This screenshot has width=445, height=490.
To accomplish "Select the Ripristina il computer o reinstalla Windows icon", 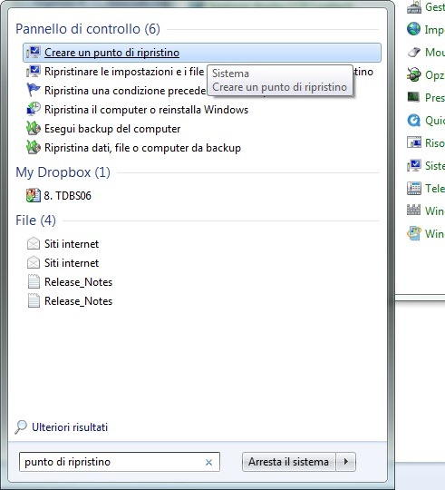I will click(33, 110).
